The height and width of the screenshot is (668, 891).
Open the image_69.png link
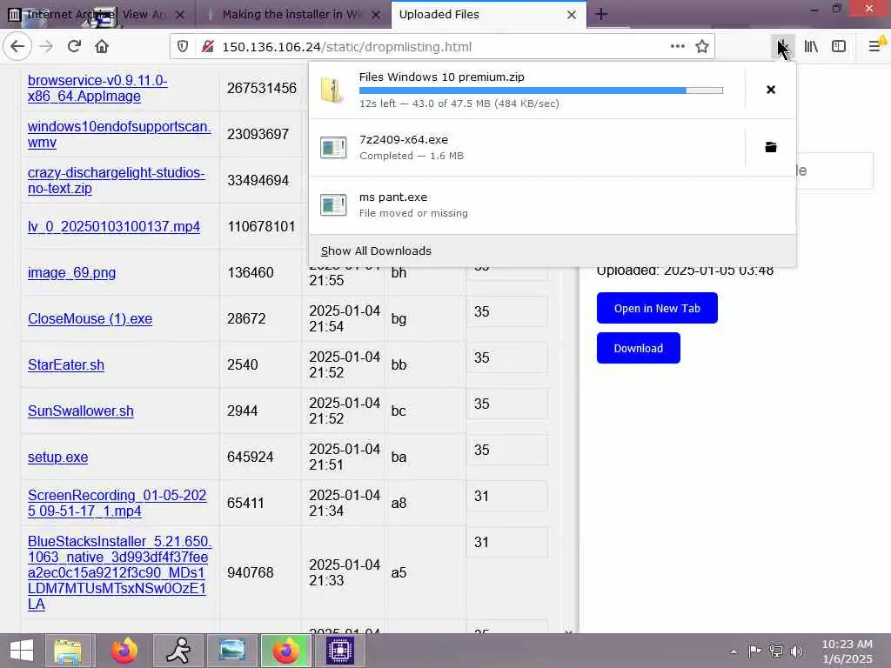coord(71,272)
